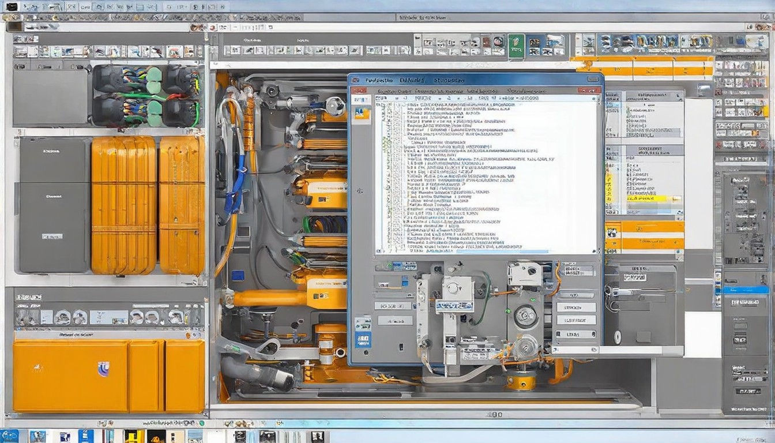
Task: Click the blue label badge in dialog's lower-left
Action: [x=363, y=339]
